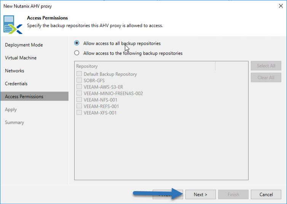Choose Allow access to the following repositories
The height and width of the screenshot is (204, 287).
point(77,53)
